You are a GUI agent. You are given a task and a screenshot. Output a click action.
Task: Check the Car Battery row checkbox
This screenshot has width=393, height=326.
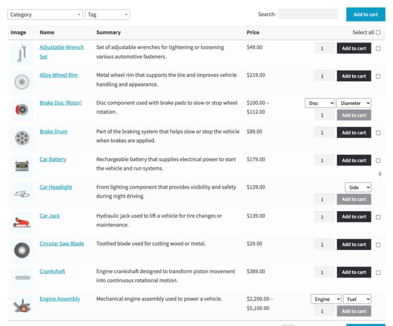click(x=378, y=161)
